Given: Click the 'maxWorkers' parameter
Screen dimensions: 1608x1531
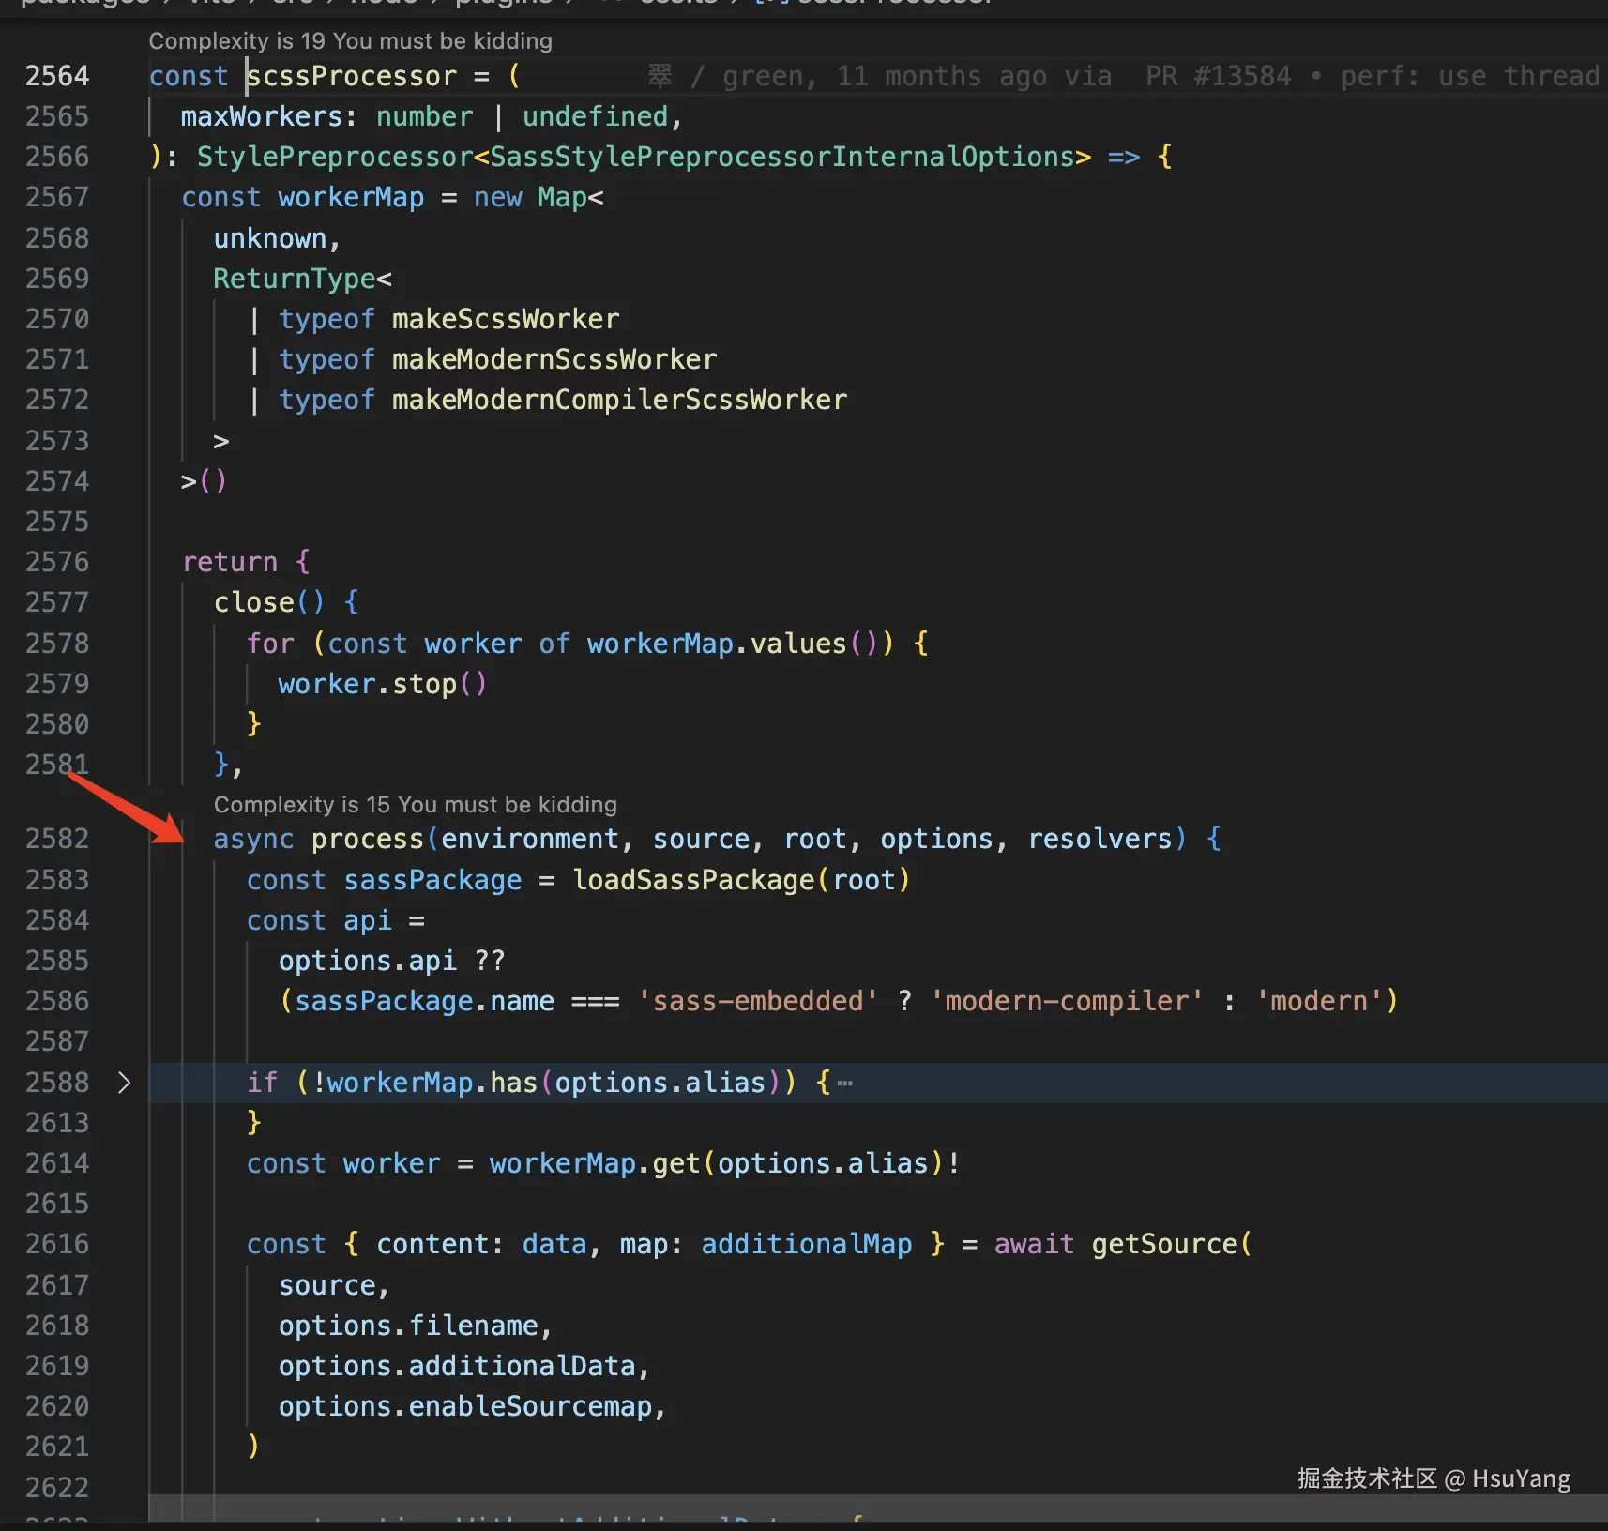Looking at the screenshot, I should tap(262, 116).
